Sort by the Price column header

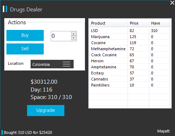click(x=138, y=23)
